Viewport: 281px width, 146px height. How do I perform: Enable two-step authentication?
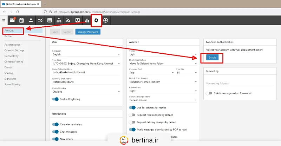212,57
